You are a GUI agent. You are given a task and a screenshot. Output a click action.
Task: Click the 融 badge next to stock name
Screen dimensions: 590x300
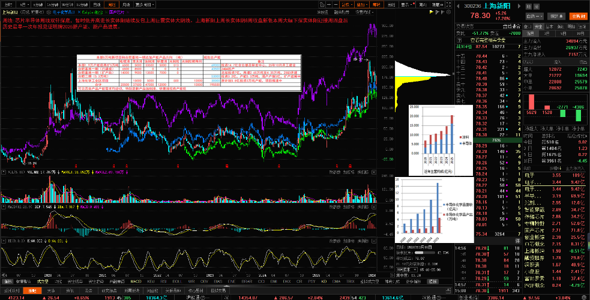[529, 7]
